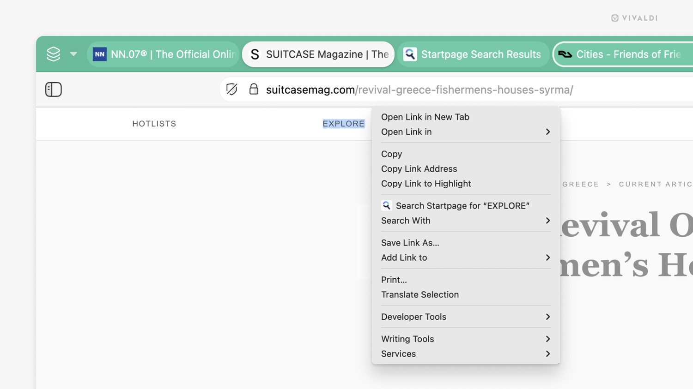Click the Startpage icon in context menu
The width and height of the screenshot is (693, 389).
386,205
